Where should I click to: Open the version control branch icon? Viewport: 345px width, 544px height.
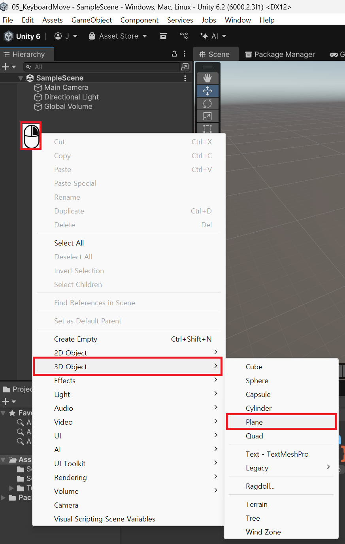pyautogui.click(x=184, y=36)
